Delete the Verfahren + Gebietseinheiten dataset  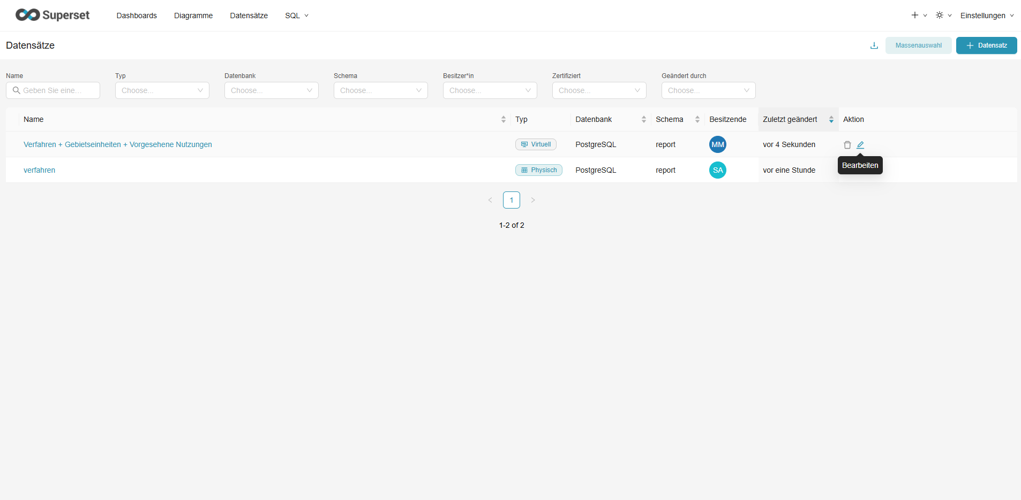tap(847, 145)
